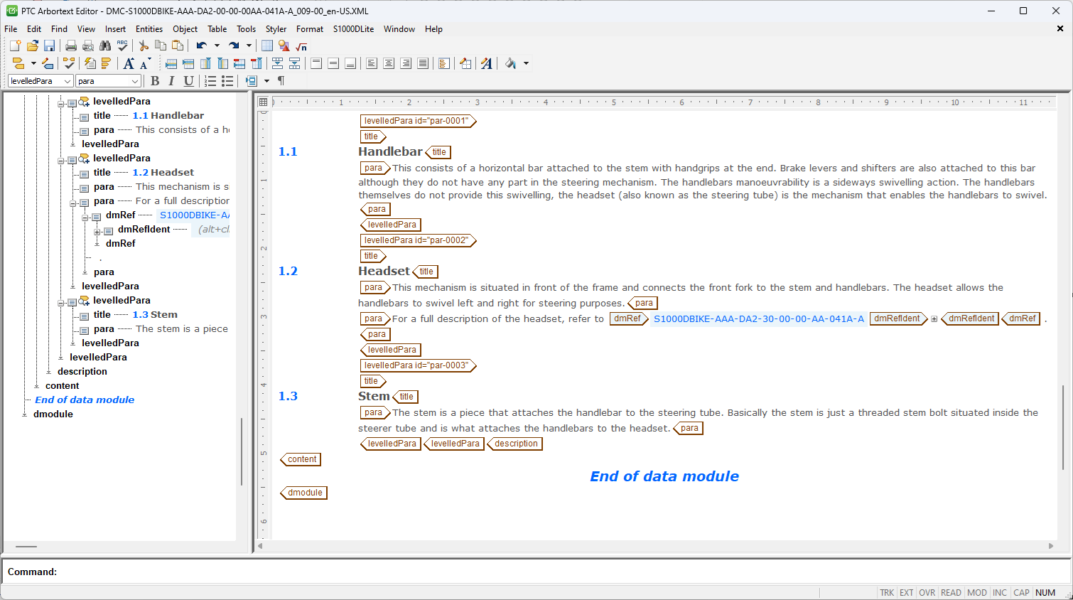Click the paint bucket shading icon
The height and width of the screenshot is (600, 1073).
click(510, 63)
